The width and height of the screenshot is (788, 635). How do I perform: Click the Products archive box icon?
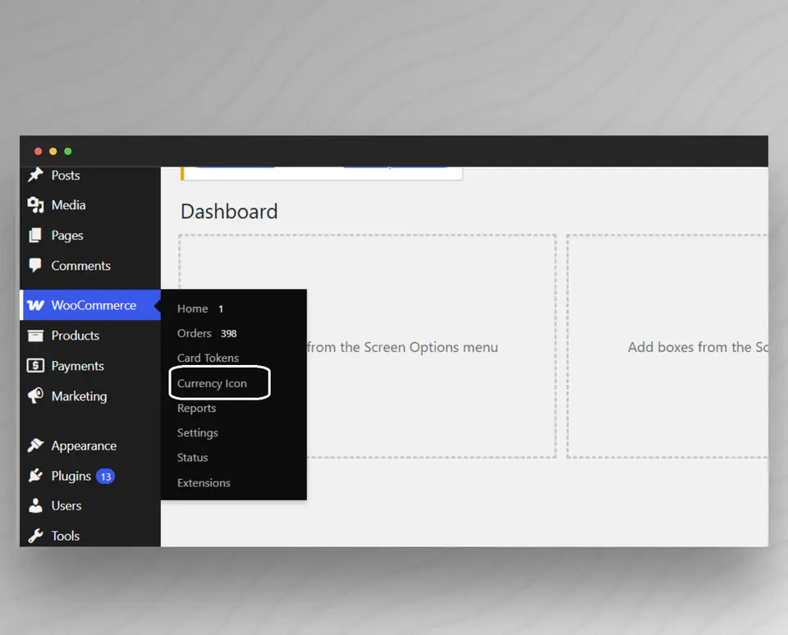click(x=35, y=336)
